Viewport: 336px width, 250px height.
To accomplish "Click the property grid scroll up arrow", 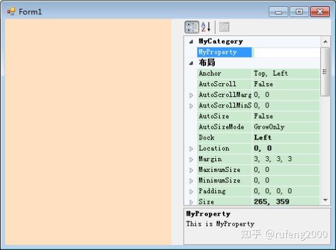I will 325,42.
